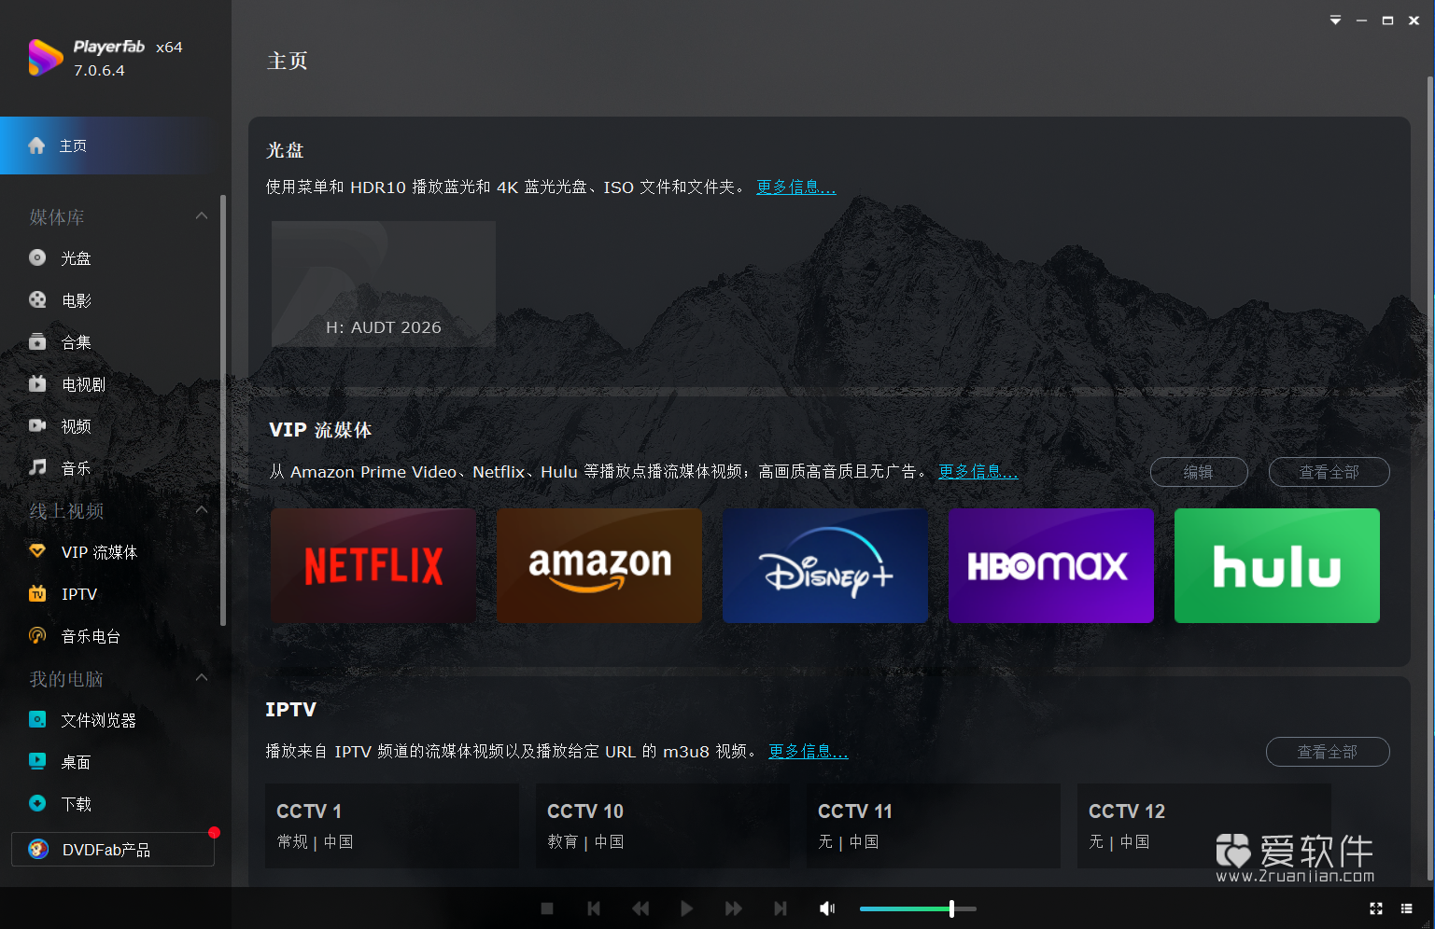Click 查看全部 for VIP 流媒体
1435x929 pixels.
[x=1329, y=472]
